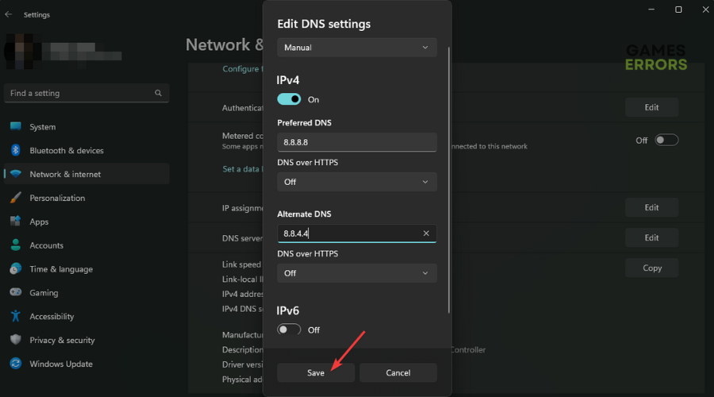Viewport: 714px width, 397px height.
Task: Click the Preferred DNS input field
Action: click(357, 142)
